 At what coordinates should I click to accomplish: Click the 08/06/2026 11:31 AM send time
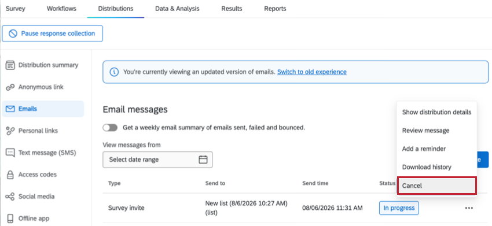[333, 208]
